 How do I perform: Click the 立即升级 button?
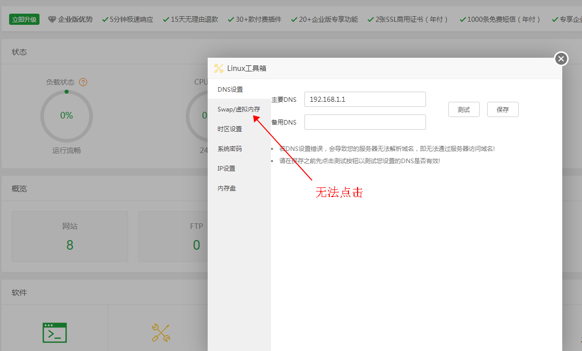[x=24, y=19]
